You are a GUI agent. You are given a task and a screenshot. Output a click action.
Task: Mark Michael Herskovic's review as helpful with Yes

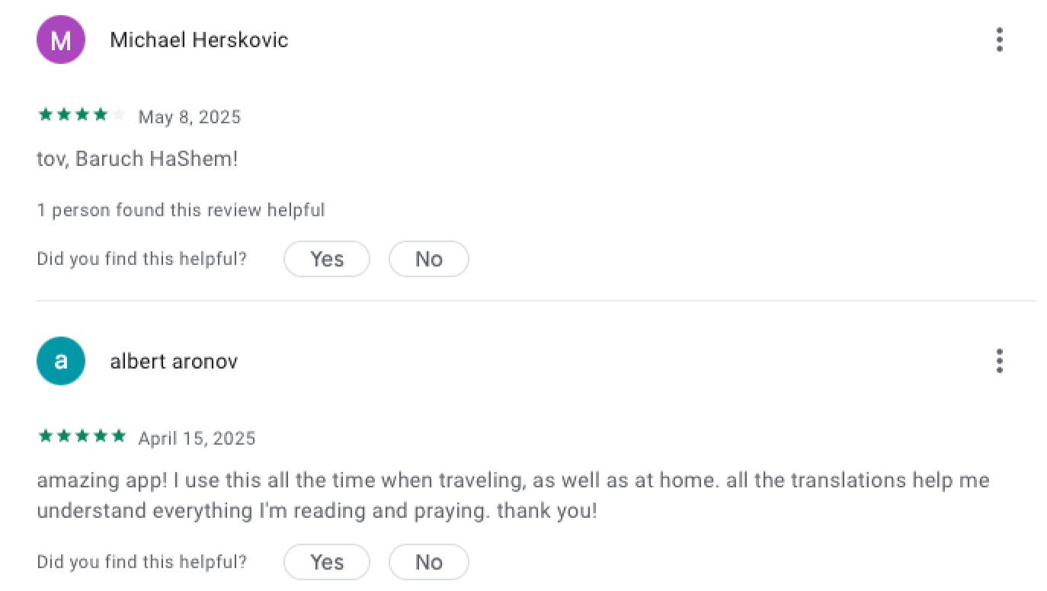326,259
